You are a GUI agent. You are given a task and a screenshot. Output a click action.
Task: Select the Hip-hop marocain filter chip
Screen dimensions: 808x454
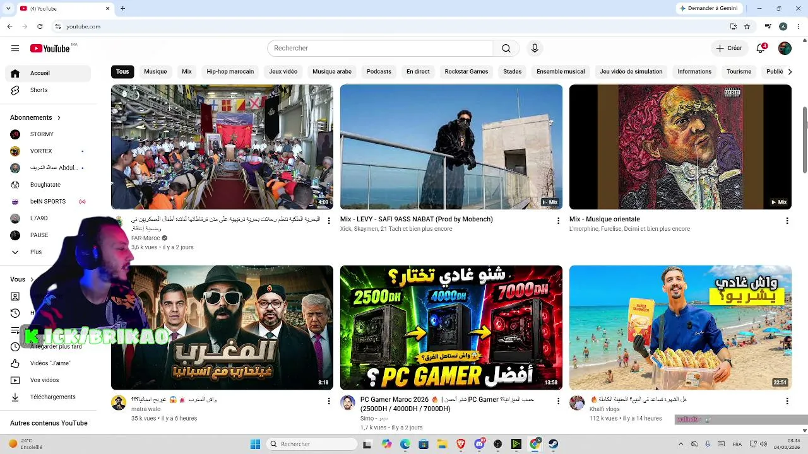click(x=230, y=72)
